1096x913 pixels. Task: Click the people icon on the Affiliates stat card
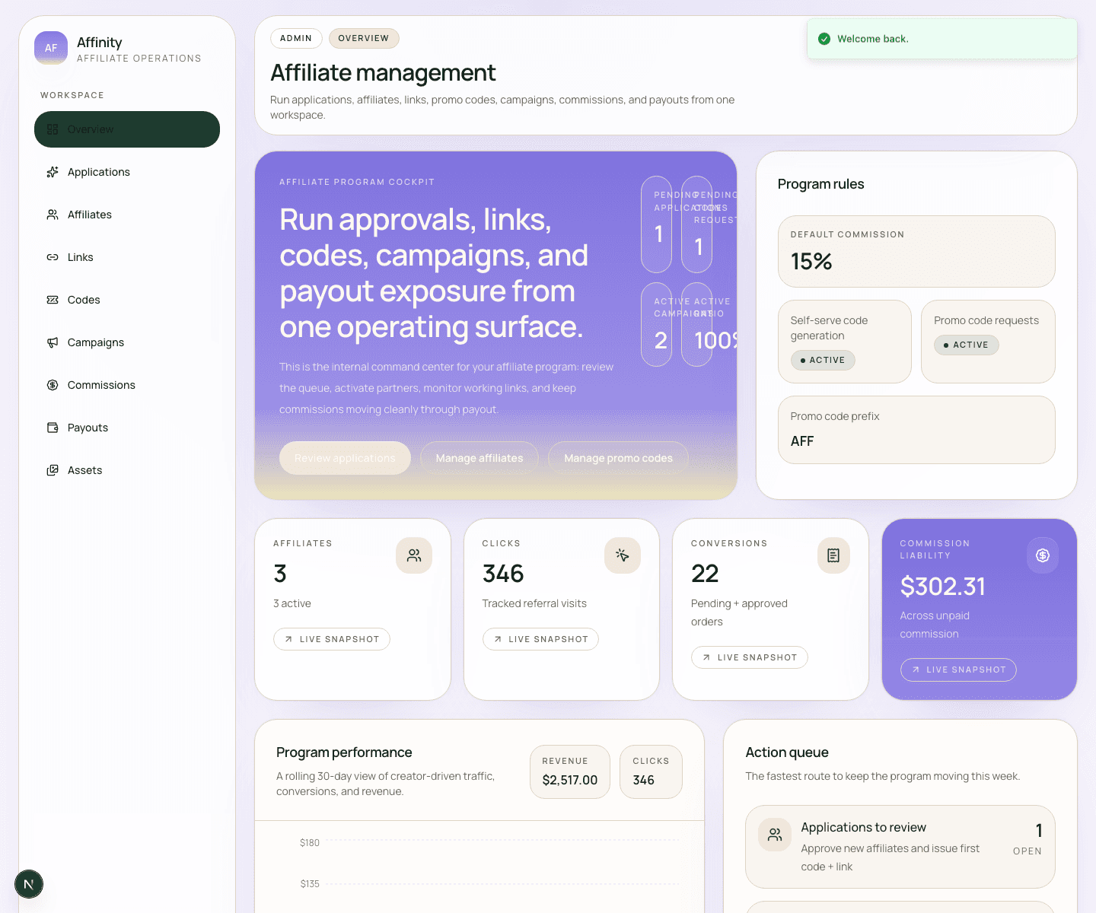(x=414, y=555)
